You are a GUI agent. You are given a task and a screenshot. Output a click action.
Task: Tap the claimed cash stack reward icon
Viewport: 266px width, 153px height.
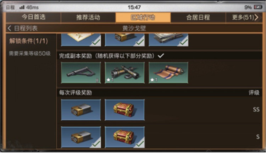[x=168, y=40]
